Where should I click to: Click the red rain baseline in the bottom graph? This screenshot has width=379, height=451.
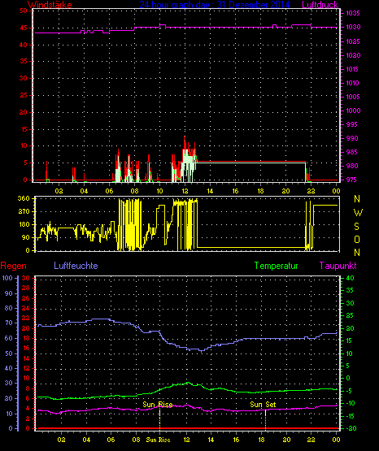pos(187,428)
